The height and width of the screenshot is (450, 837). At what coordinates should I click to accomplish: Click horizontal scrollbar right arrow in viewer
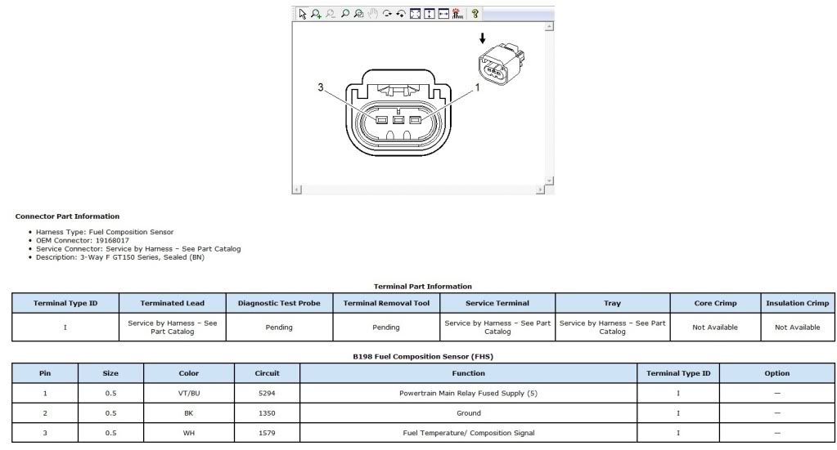click(540, 189)
